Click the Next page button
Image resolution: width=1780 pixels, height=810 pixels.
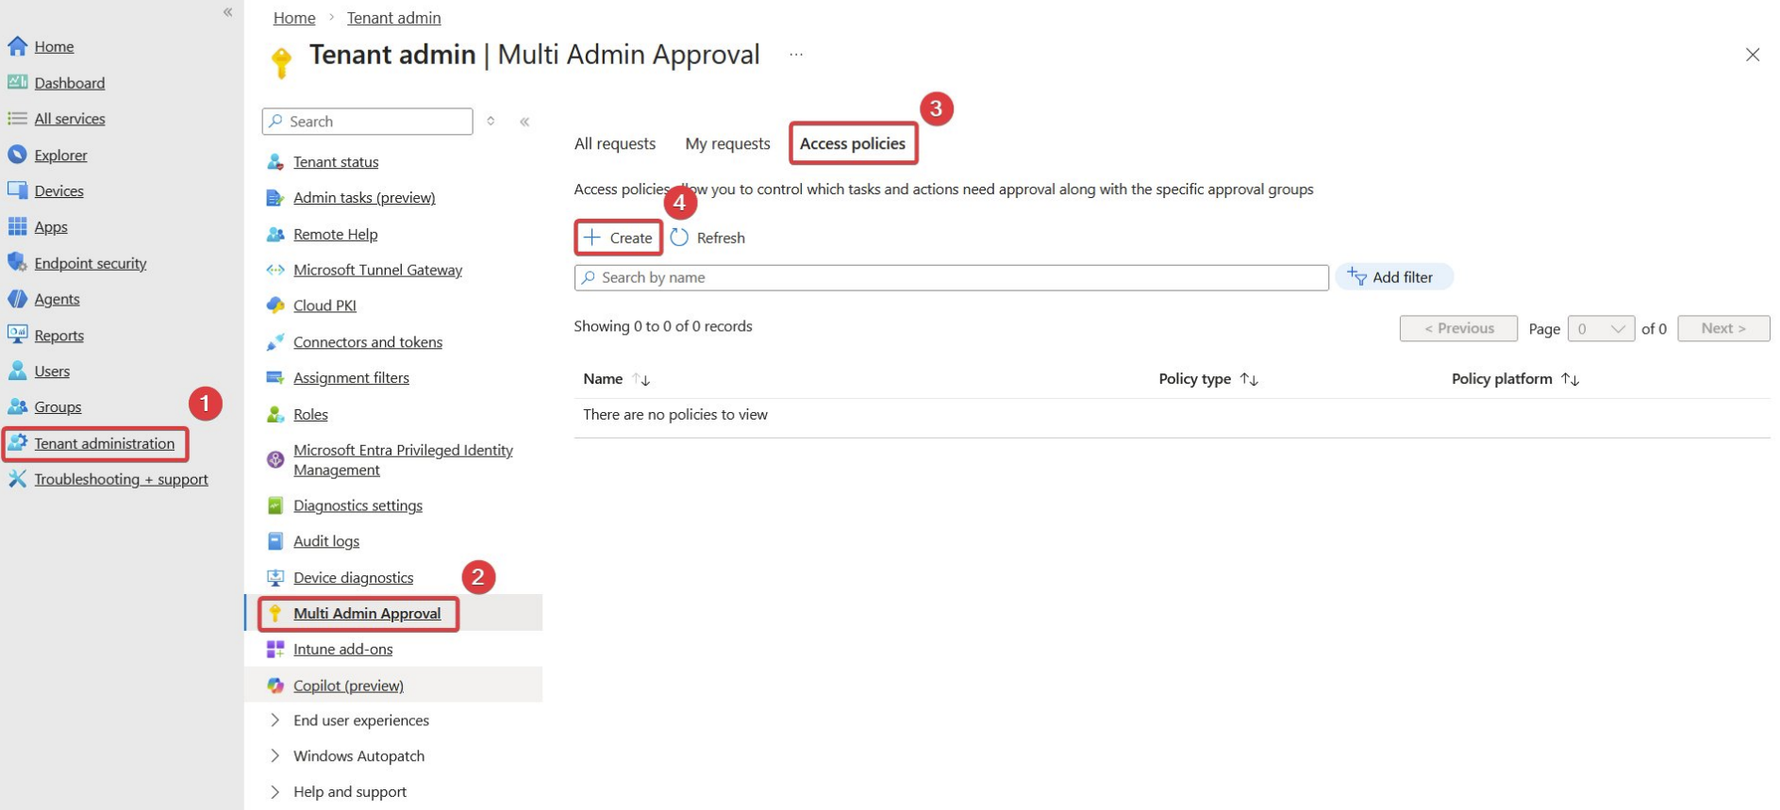coord(1723,328)
